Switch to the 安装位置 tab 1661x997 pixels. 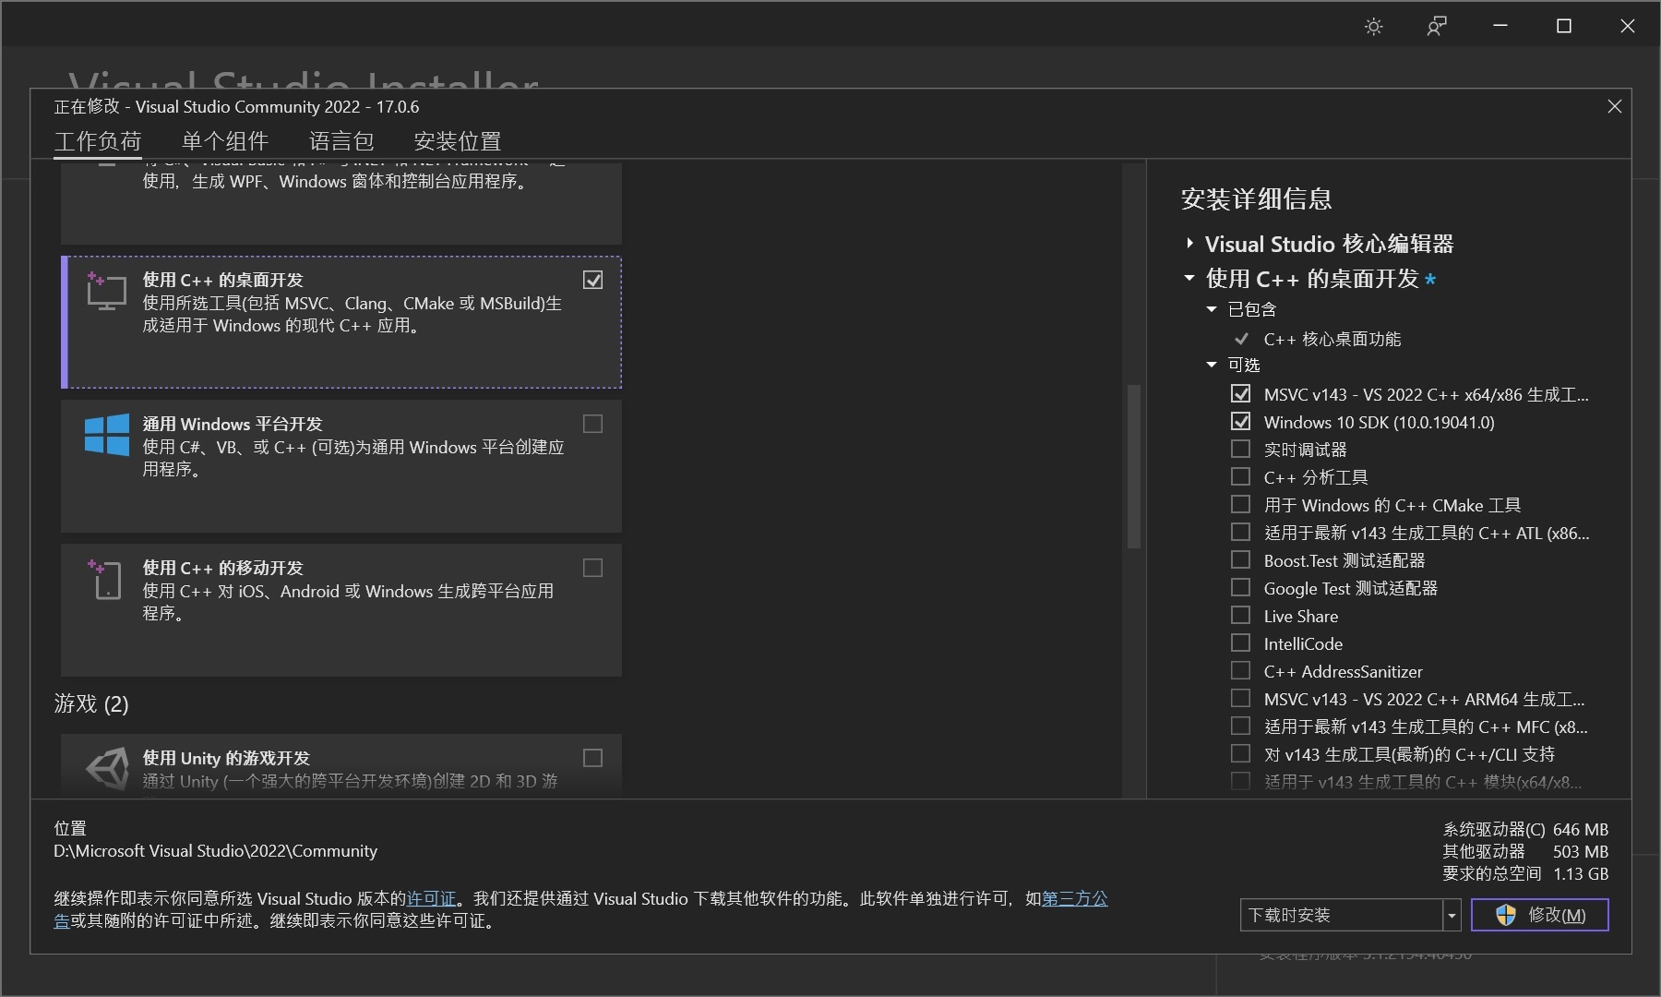coord(458,141)
